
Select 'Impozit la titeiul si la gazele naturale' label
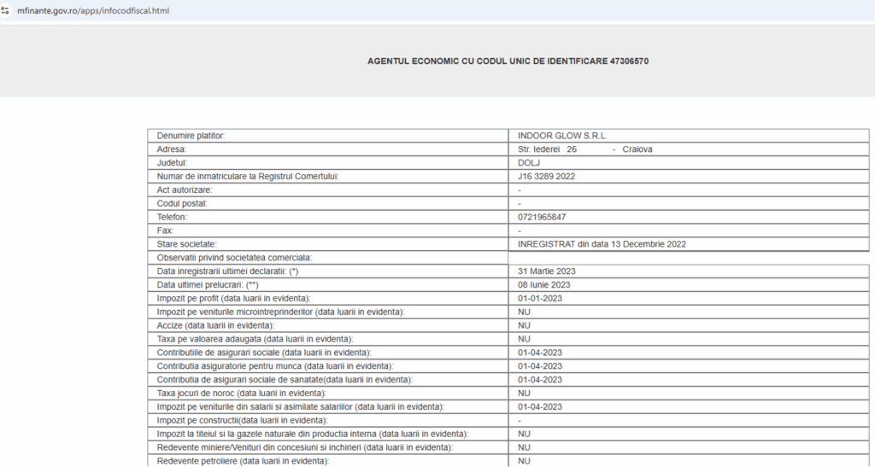[313, 434]
